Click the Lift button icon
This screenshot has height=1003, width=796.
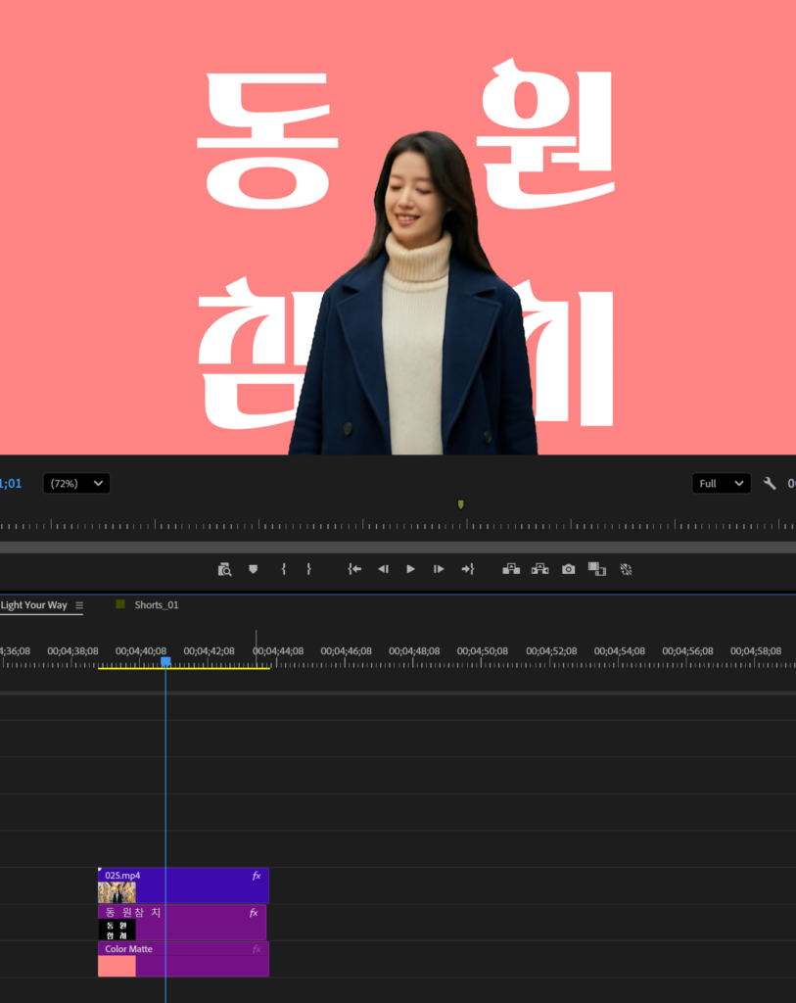511,569
